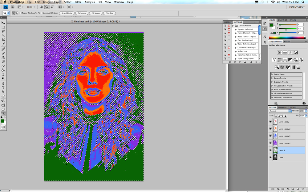Open the Essentials workspace switcher
Image resolution: width=308 pixels, height=192 pixels.
pyautogui.click(x=297, y=7)
